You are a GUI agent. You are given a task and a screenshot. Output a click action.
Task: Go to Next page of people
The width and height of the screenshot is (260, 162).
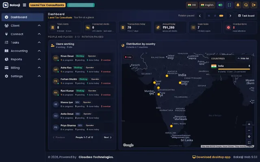(108, 137)
